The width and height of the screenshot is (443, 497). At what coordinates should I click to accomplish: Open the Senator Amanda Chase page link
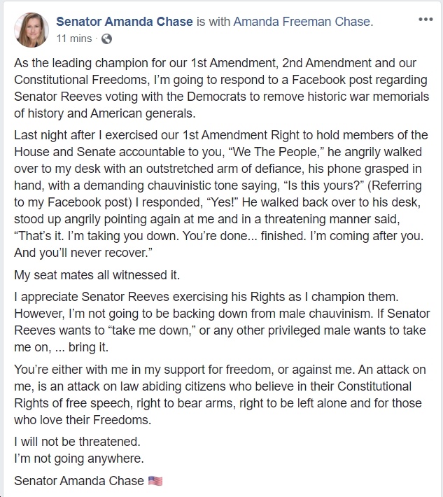[125, 22]
